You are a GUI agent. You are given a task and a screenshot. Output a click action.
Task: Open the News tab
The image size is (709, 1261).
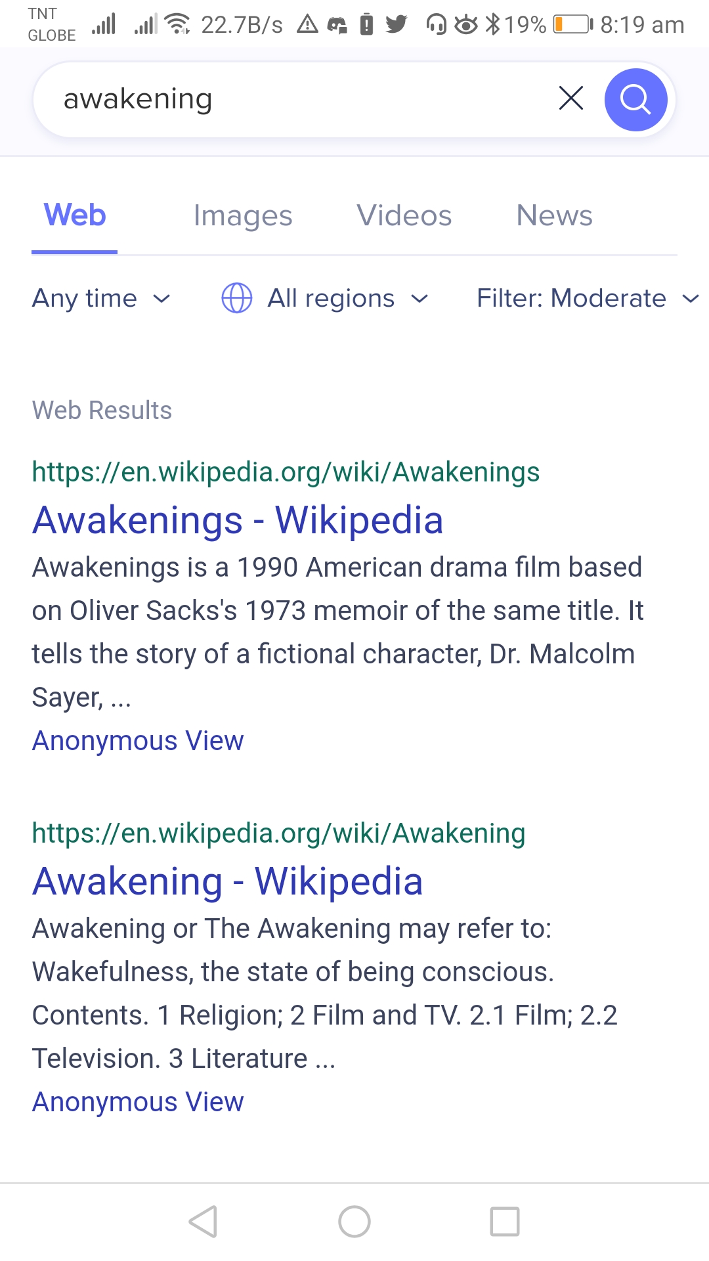pos(555,215)
